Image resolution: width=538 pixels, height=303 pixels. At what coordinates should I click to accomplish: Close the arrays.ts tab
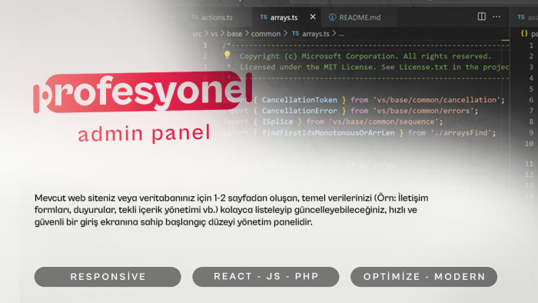(x=313, y=17)
